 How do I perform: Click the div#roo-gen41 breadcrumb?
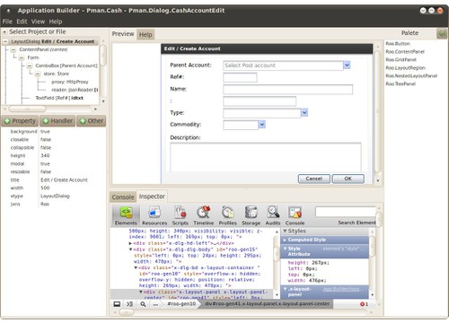point(267,304)
